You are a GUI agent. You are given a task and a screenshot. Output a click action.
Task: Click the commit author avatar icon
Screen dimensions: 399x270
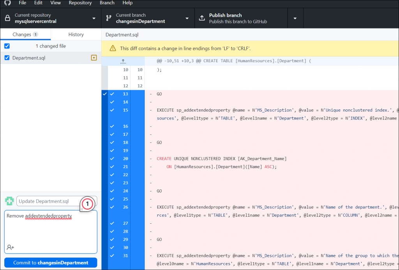[9, 201]
